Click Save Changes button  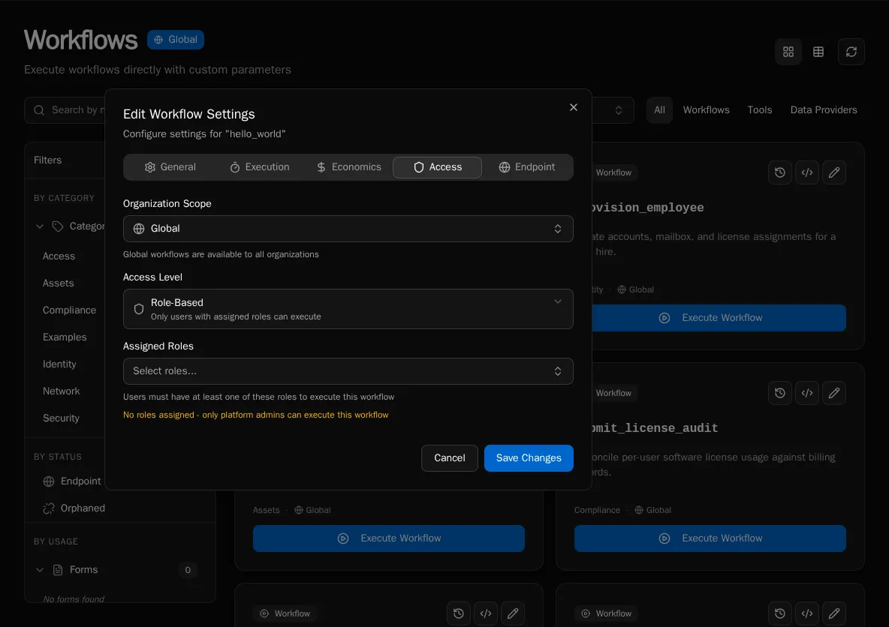(529, 458)
